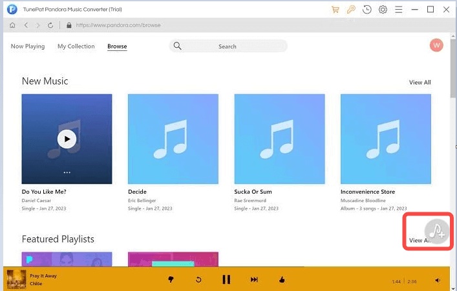Click the Chlöe artist name in player
Screen dimensions: 457x291
[x=36, y=283]
